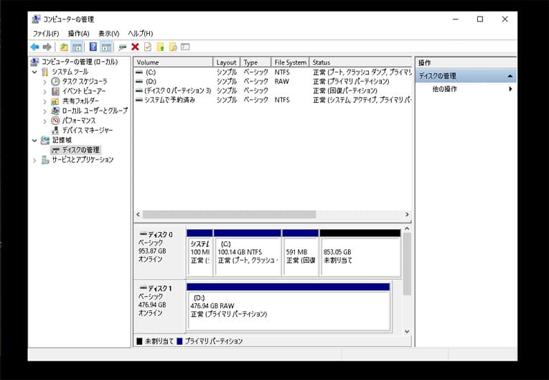Image resolution: width=549 pixels, height=380 pixels.
Task: Open the 表示(V) menu
Action: tap(109, 34)
